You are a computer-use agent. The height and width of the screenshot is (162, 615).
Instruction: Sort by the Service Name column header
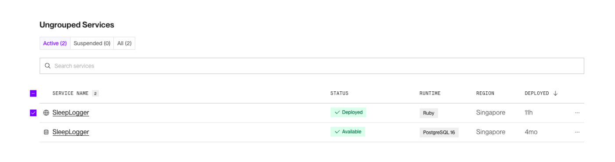[x=70, y=94]
